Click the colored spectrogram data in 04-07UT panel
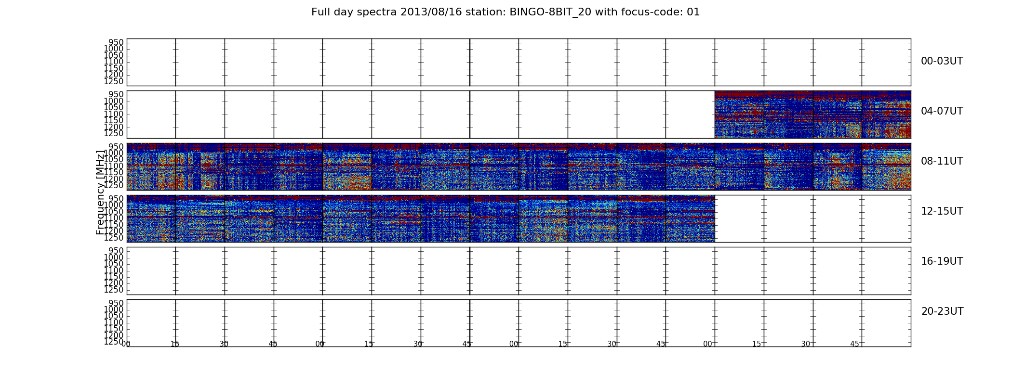The height and width of the screenshot is (385, 1012). [x=812, y=115]
